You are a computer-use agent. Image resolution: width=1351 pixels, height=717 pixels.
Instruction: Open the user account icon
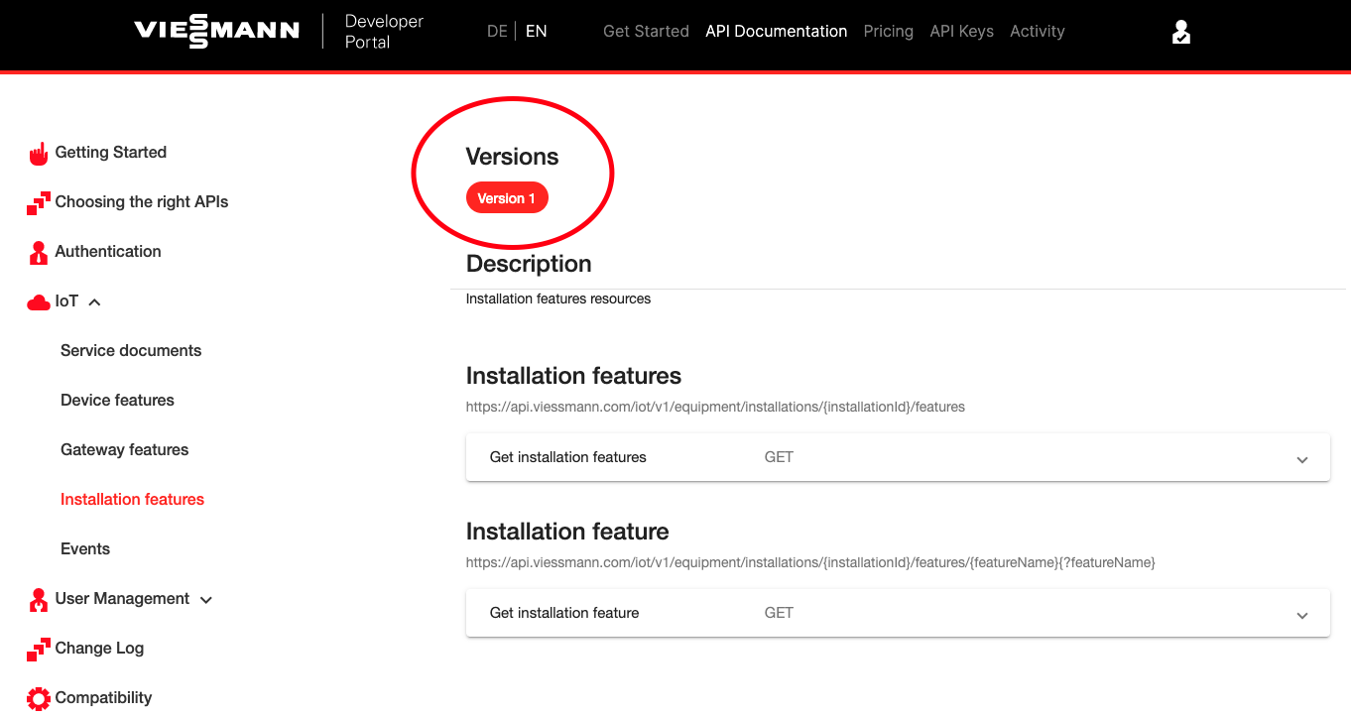tap(1180, 32)
